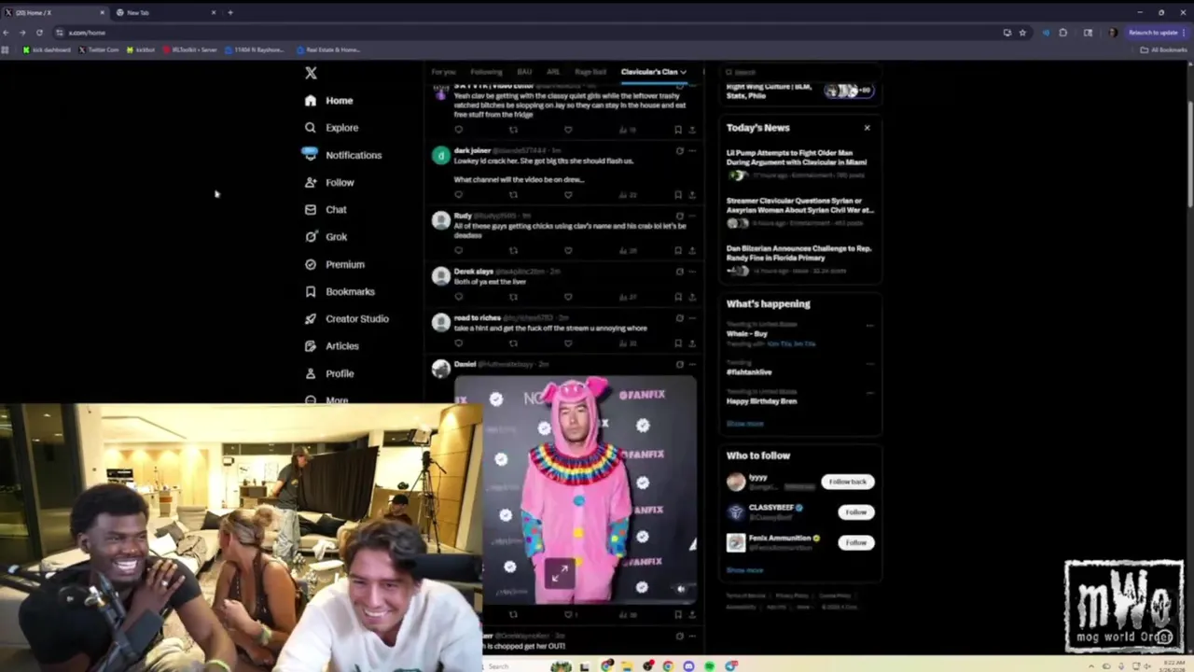Open Notifications in the sidebar

(x=342, y=155)
